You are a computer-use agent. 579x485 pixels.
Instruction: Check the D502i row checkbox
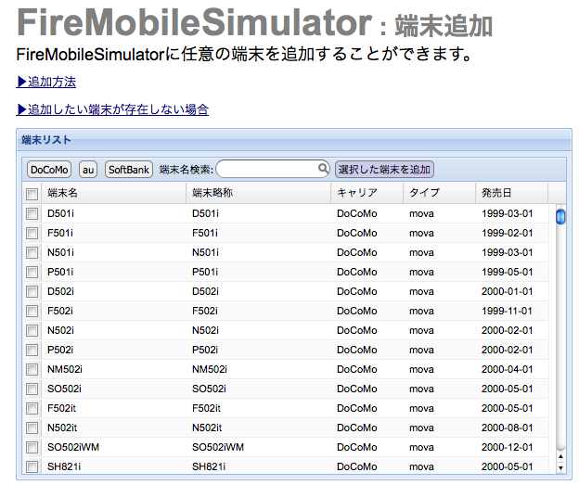click(32, 291)
